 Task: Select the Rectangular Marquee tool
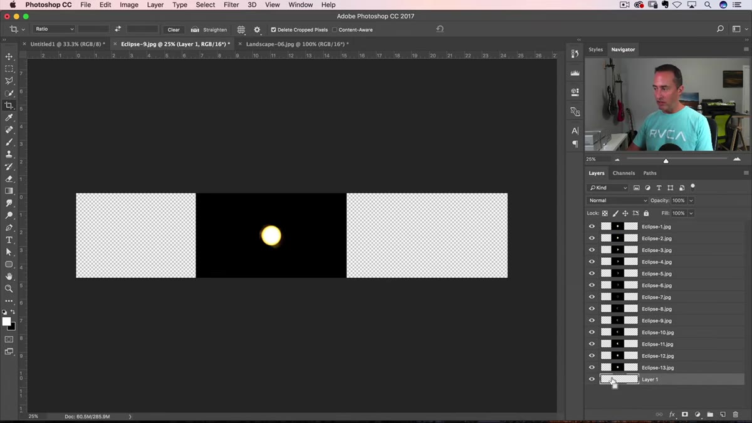click(9, 69)
